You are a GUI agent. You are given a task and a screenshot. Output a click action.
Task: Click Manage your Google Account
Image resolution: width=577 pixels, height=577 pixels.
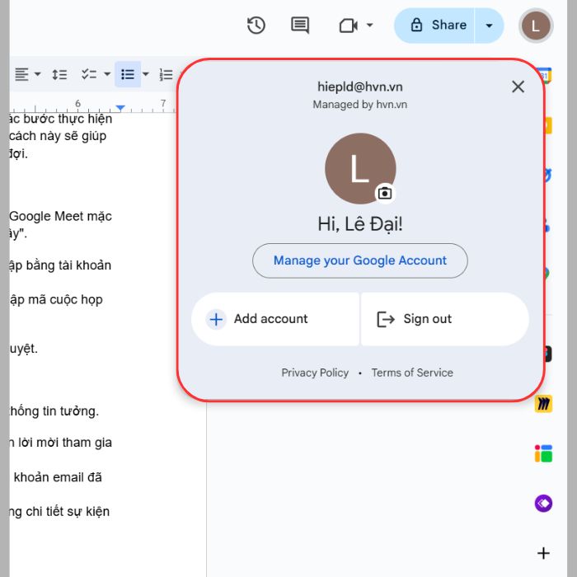(x=360, y=260)
